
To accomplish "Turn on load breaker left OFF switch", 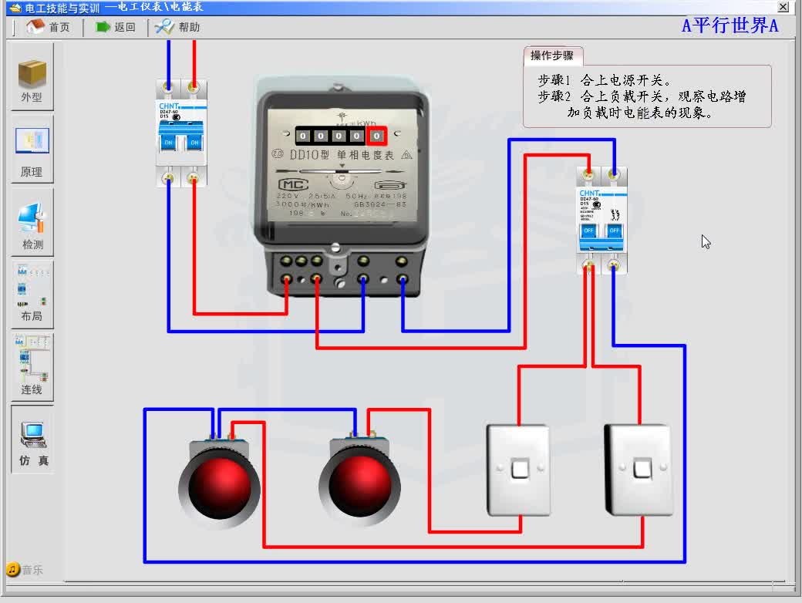I will coord(589,231).
